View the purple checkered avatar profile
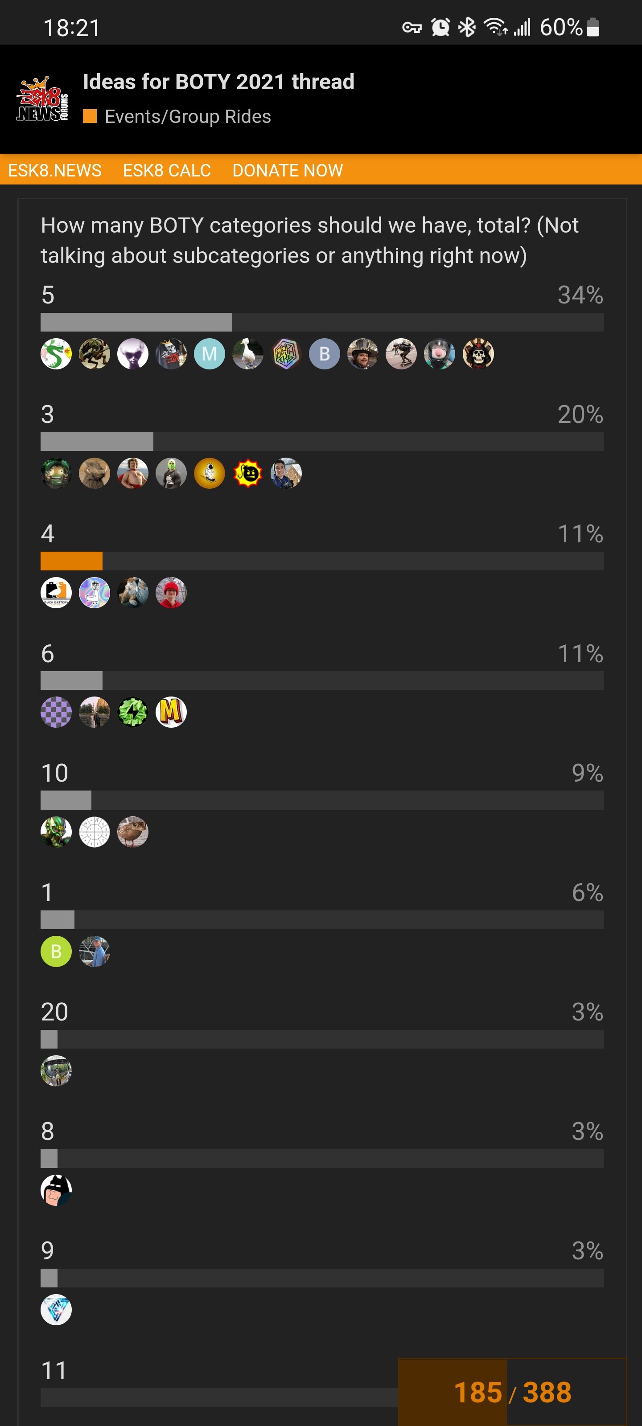The image size is (642, 1426). pyautogui.click(x=56, y=712)
